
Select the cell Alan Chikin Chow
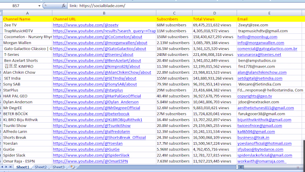pyautogui.click(x=27, y=72)
